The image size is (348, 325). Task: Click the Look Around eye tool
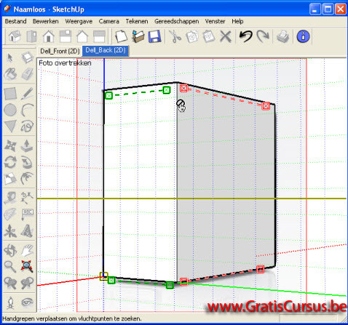[27, 302]
